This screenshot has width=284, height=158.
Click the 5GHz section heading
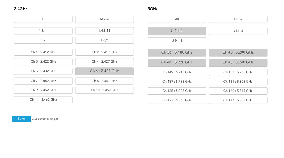(152, 9)
